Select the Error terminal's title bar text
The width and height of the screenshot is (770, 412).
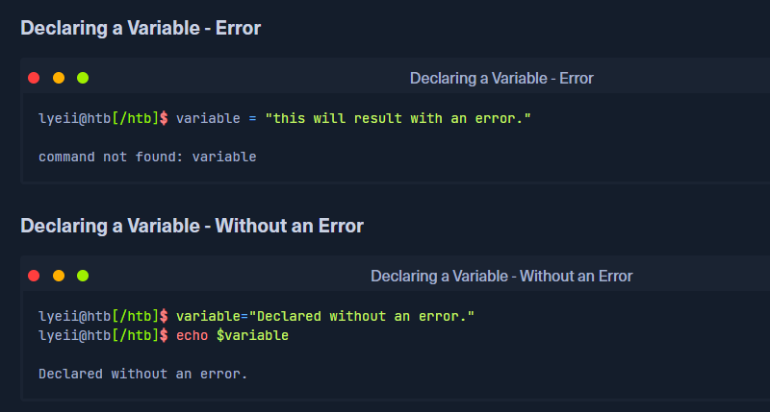point(501,78)
